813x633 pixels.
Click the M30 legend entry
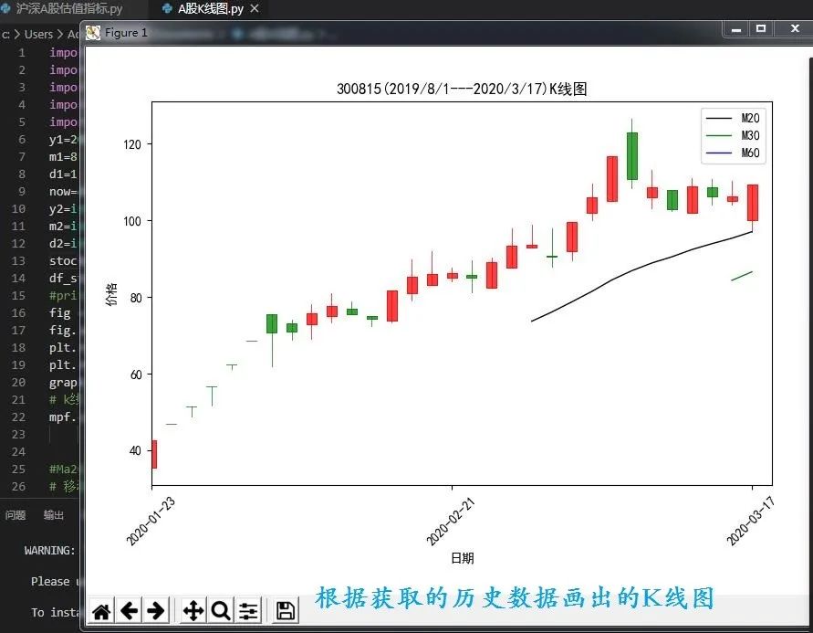point(733,135)
